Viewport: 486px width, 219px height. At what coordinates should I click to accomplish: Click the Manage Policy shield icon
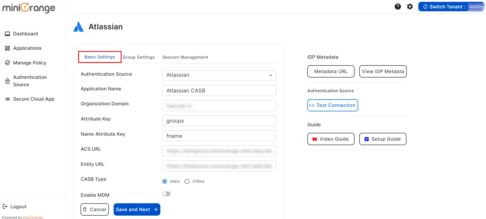[7, 63]
